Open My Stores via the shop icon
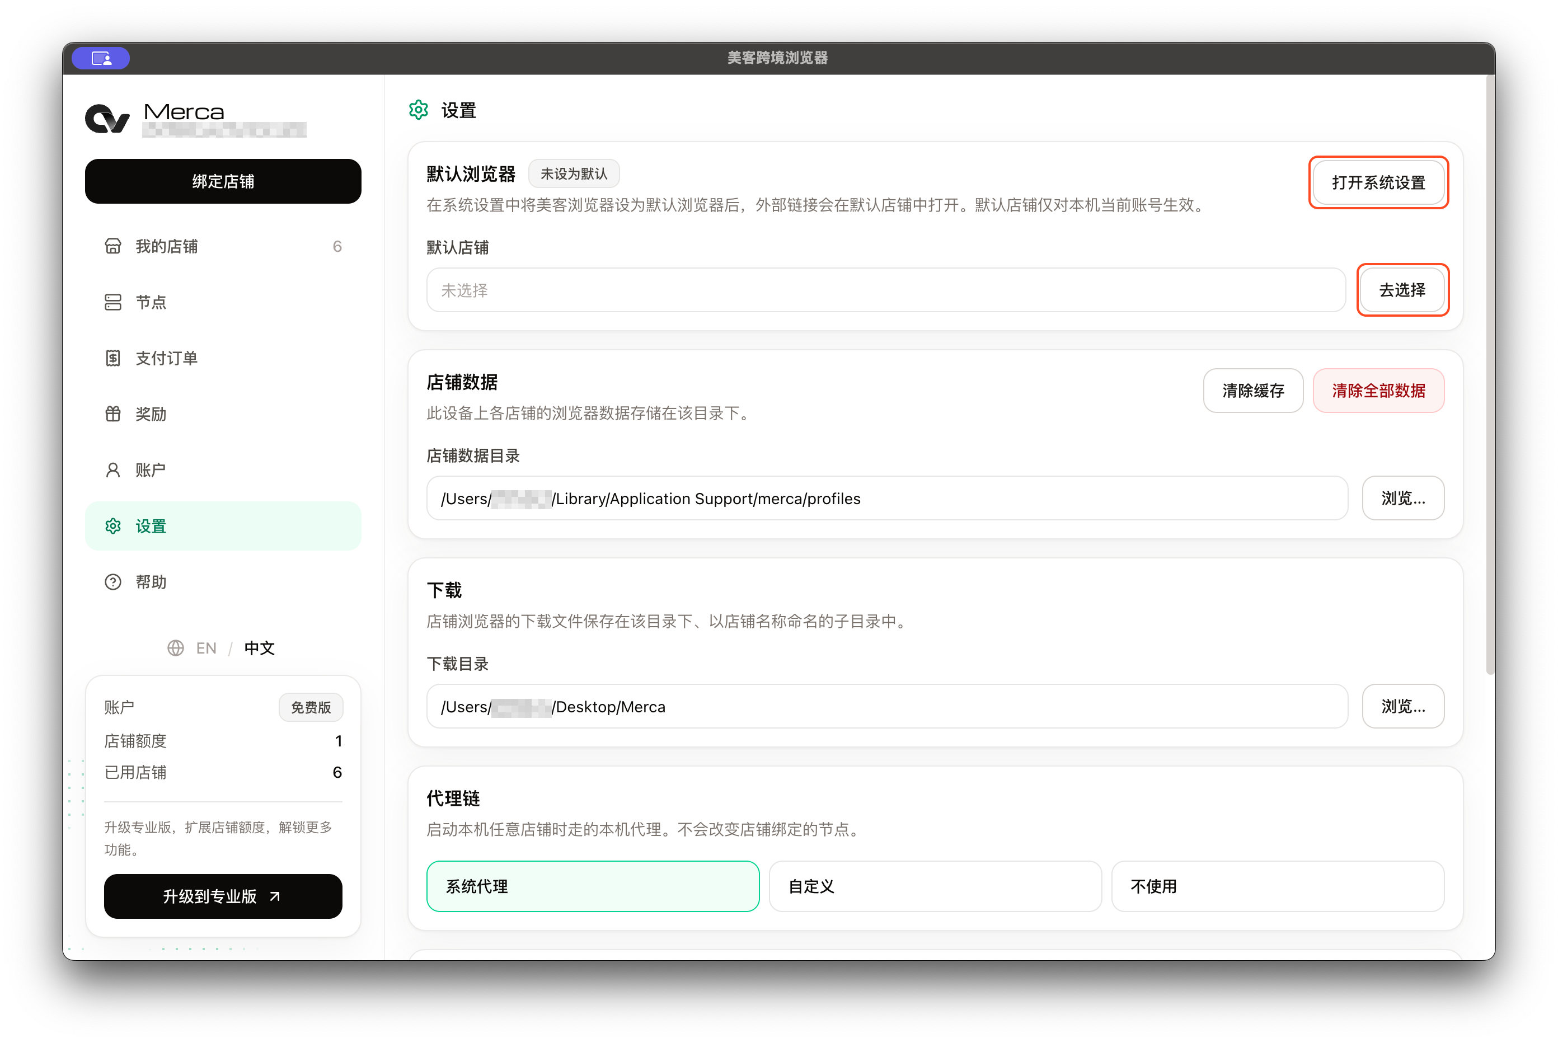Viewport: 1558px width, 1043px height. click(x=113, y=246)
